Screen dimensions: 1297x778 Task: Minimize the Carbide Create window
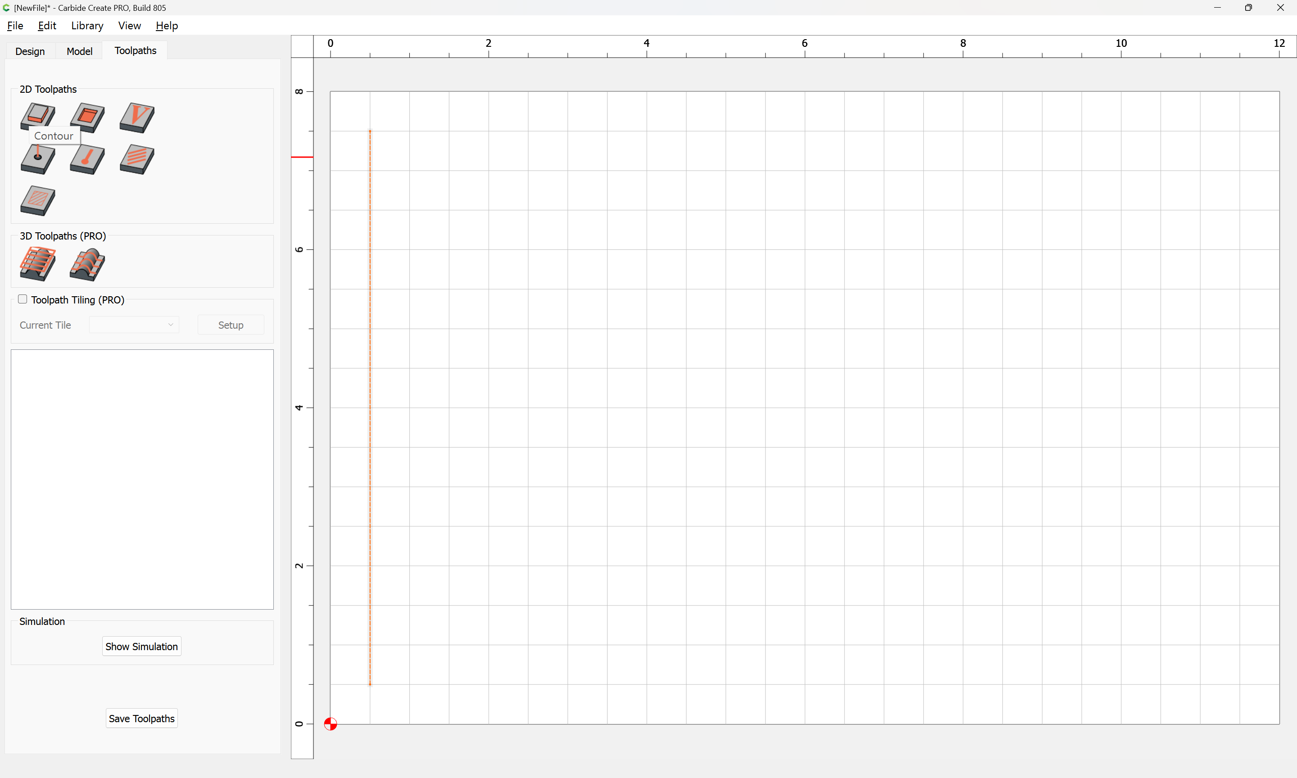pyautogui.click(x=1217, y=7)
